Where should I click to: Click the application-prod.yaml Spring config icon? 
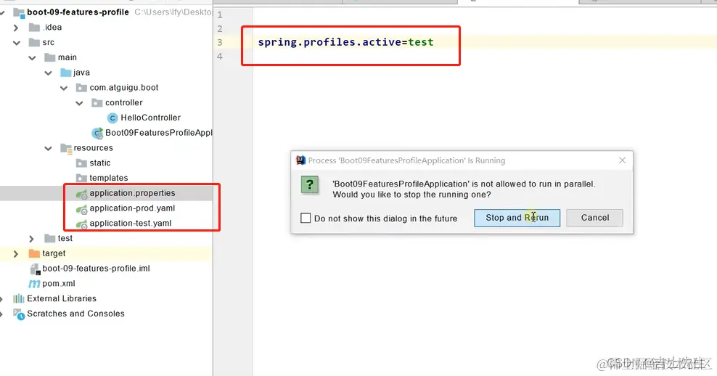(82, 209)
